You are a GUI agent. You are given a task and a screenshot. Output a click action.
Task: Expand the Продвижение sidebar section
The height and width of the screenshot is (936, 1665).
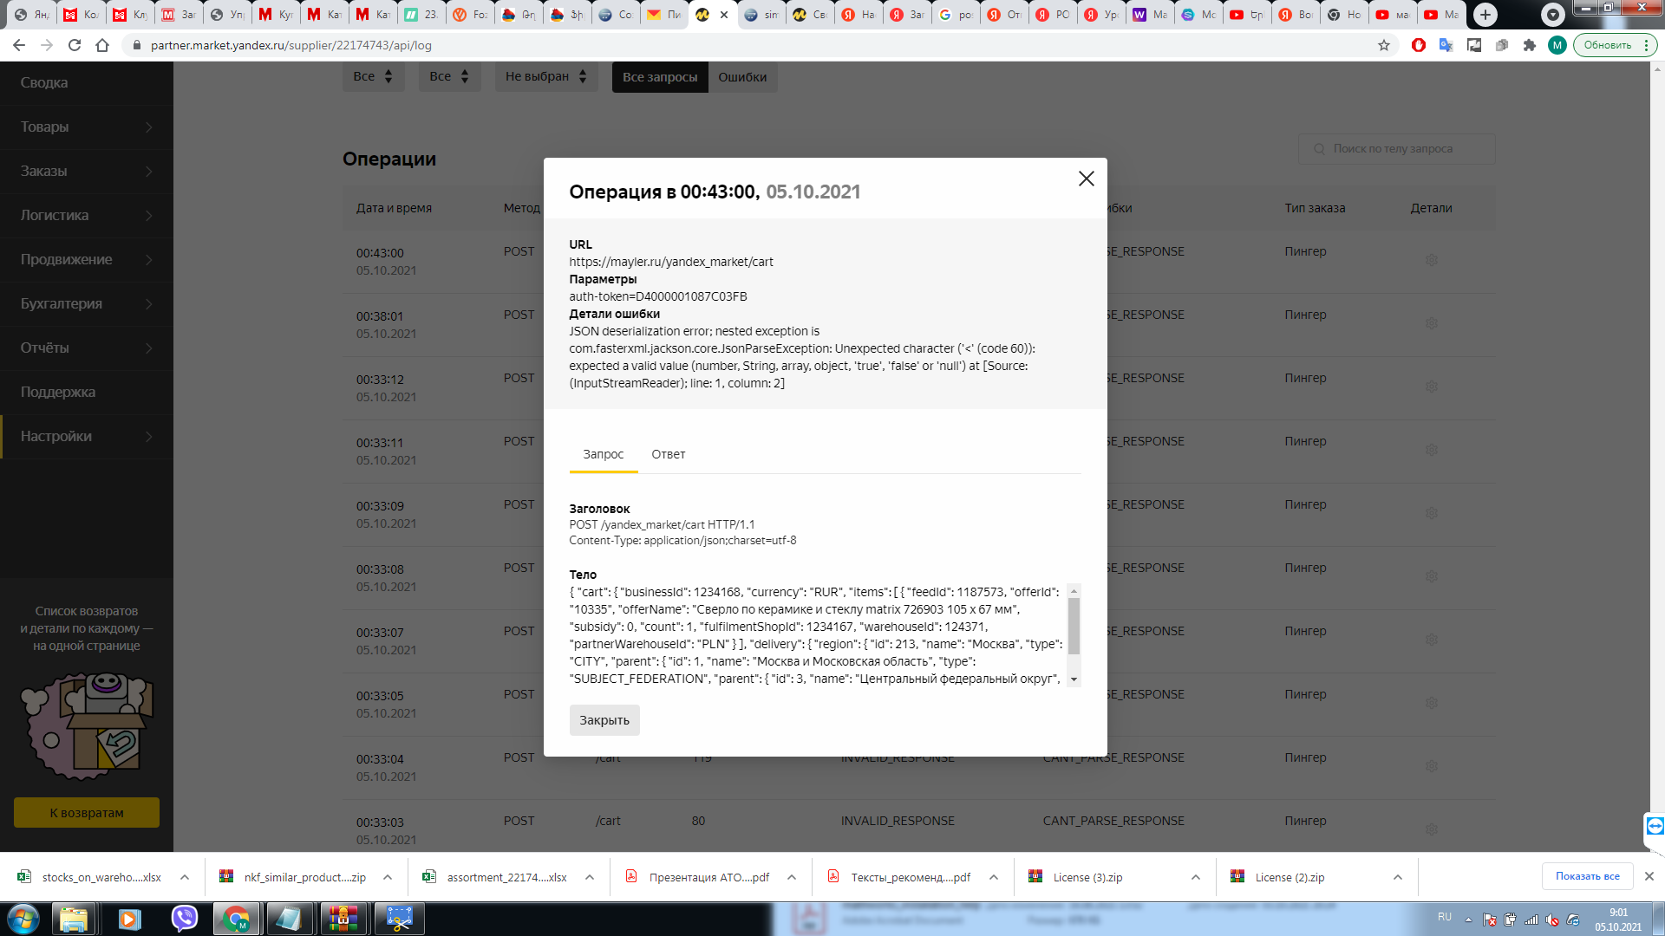pos(87,259)
